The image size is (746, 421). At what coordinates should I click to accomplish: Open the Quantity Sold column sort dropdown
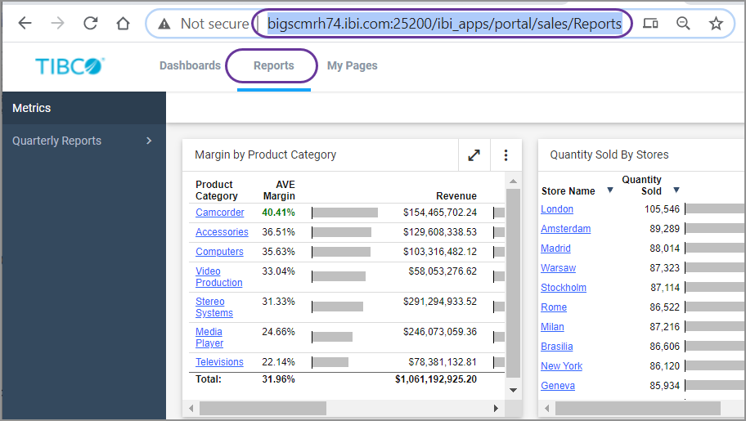[676, 190]
